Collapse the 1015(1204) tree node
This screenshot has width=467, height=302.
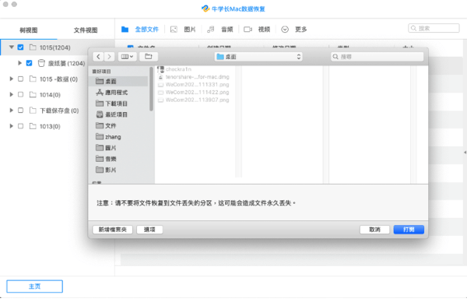pos(12,47)
